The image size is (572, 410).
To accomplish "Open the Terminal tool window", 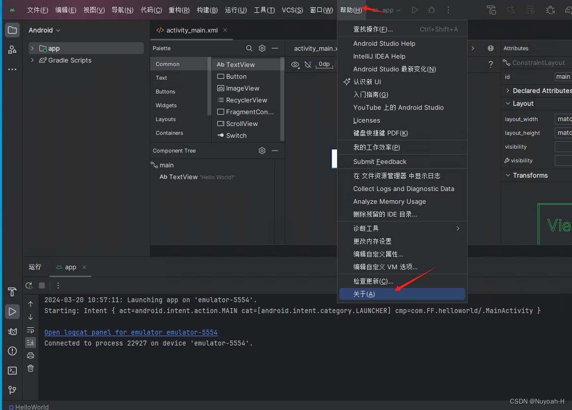I will (12, 371).
